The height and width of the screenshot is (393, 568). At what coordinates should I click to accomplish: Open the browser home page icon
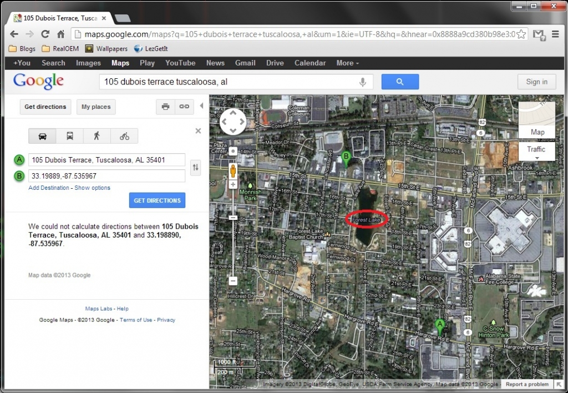pos(61,34)
